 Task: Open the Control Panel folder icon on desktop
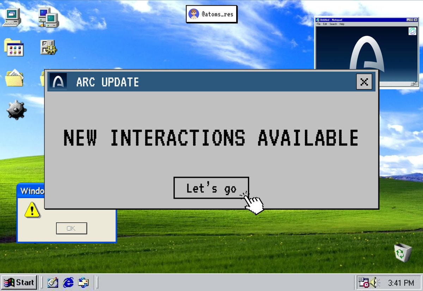14,48
